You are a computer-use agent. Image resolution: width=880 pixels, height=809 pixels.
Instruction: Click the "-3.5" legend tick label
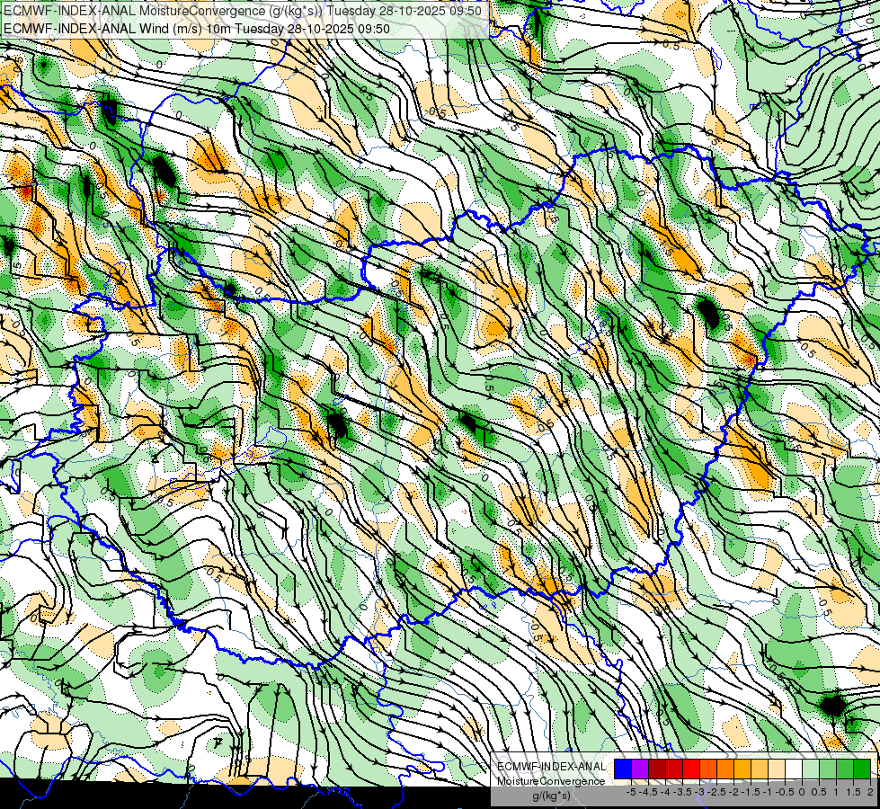tap(682, 792)
